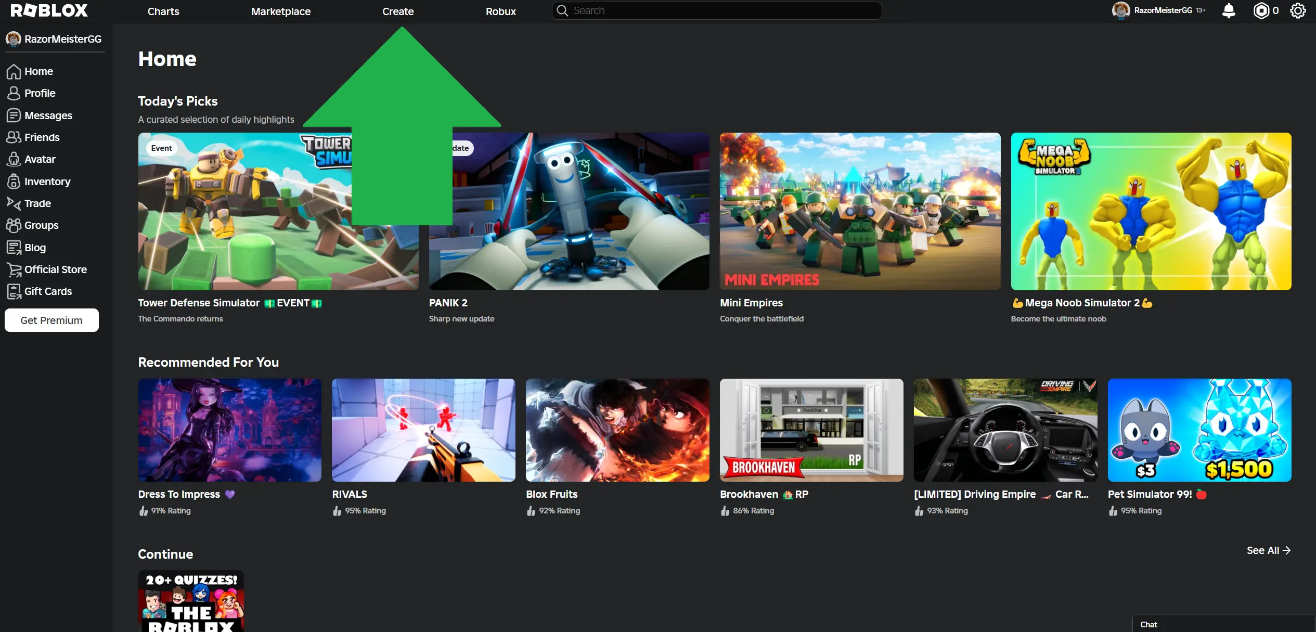The height and width of the screenshot is (632, 1316).
Task: Open the Mega Noob Simulator 2 thumbnail
Action: point(1151,211)
